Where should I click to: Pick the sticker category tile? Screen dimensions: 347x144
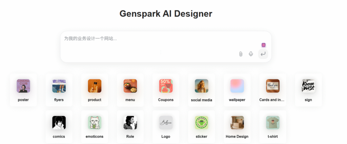[201, 127]
